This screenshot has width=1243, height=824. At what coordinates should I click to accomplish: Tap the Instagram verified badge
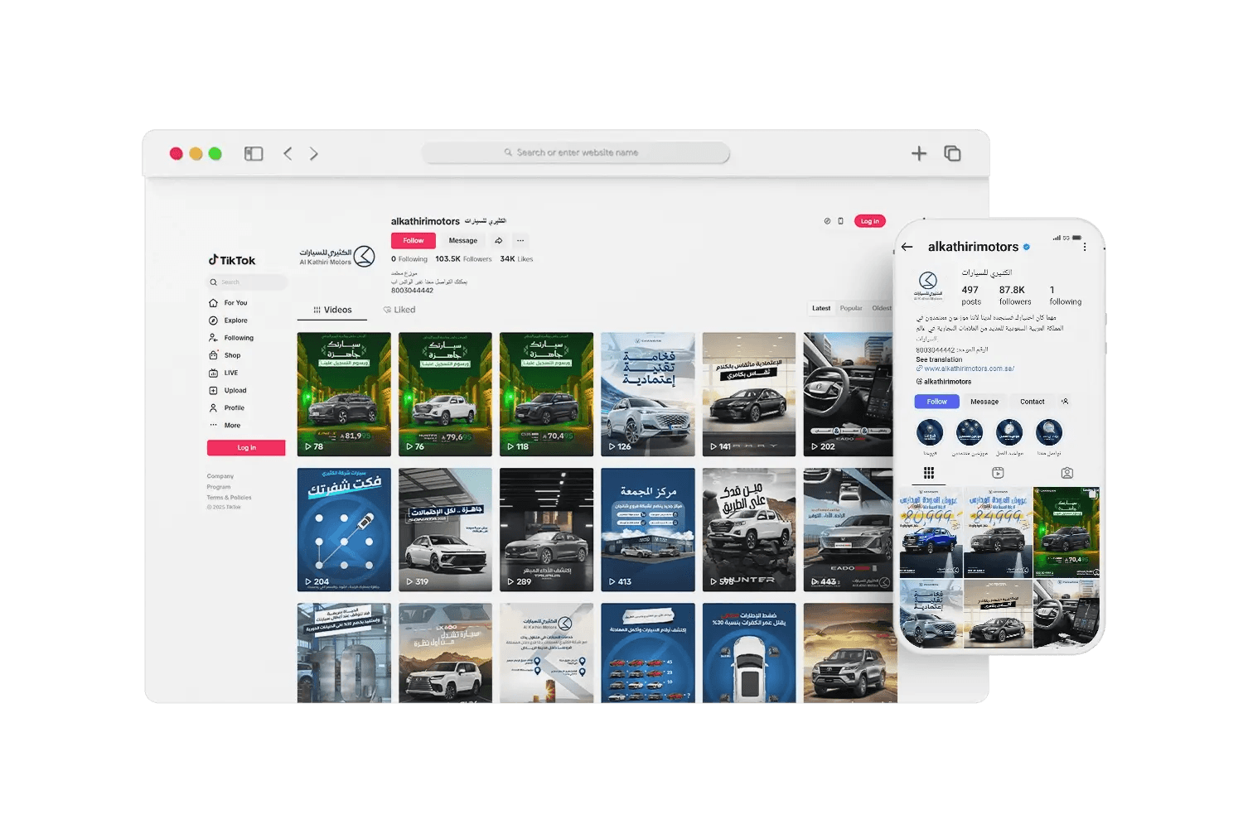pos(1027,247)
